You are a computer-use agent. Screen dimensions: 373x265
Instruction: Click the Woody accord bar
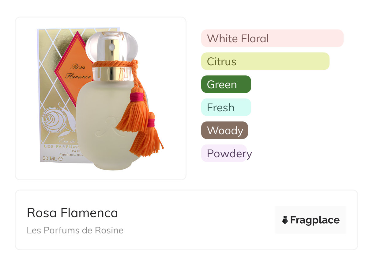click(224, 130)
